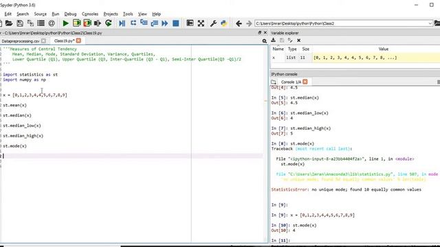The width and height of the screenshot is (440, 247).
Task: Undock the editor pane icon
Action: (x=260, y=33)
